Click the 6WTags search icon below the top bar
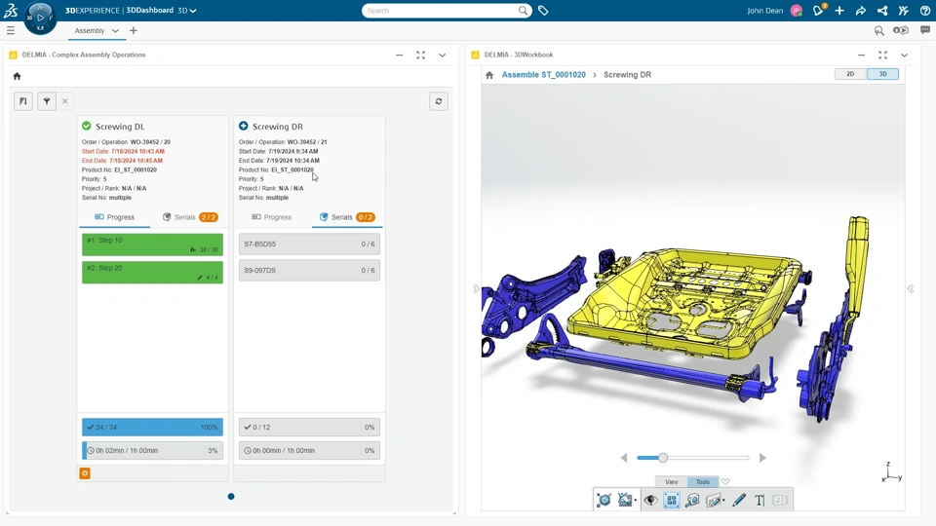The width and height of the screenshot is (936, 526). pos(879,30)
